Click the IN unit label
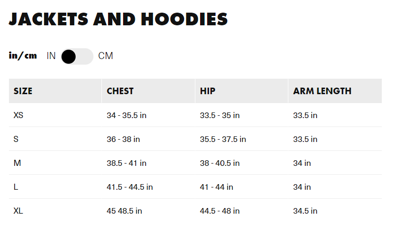This screenshot has width=402, height=231. (x=51, y=56)
